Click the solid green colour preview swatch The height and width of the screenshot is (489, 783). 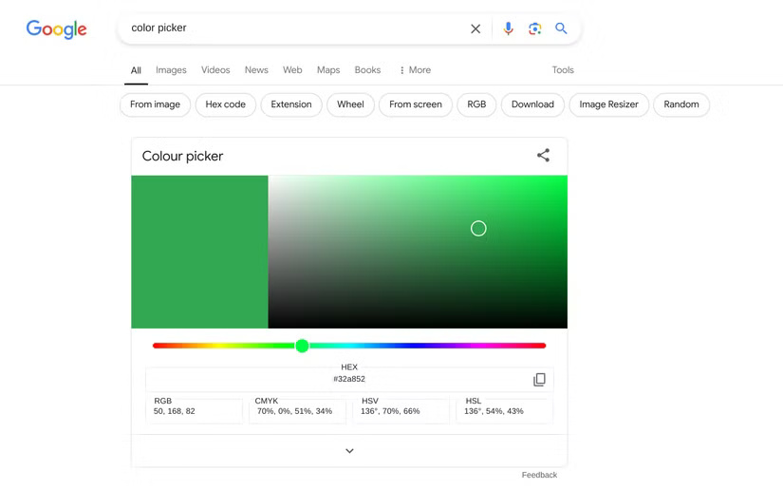pos(199,252)
